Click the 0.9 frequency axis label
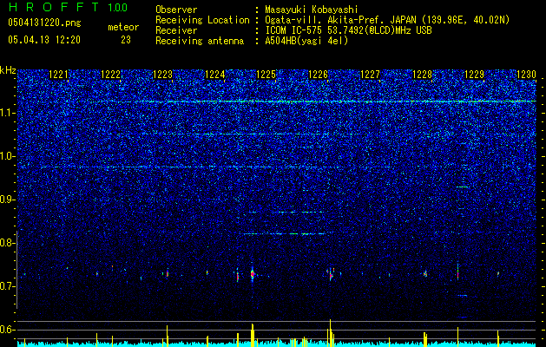 [8, 200]
